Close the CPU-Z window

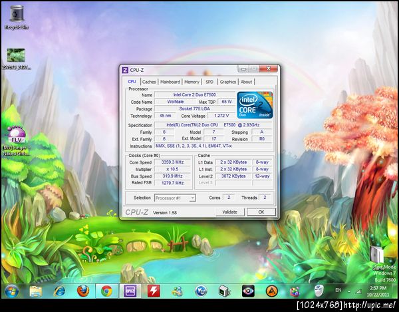(x=269, y=69)
